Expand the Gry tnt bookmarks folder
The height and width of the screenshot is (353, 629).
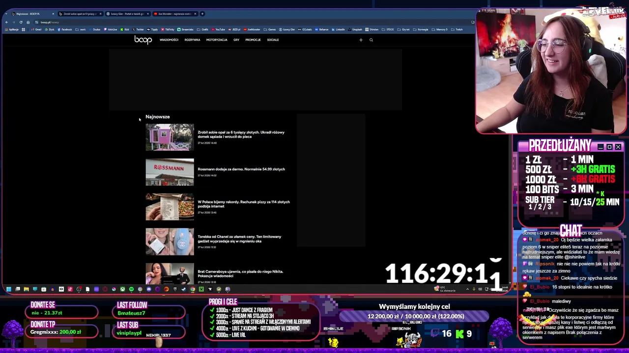pyautogui.click(x=403, y=29)
